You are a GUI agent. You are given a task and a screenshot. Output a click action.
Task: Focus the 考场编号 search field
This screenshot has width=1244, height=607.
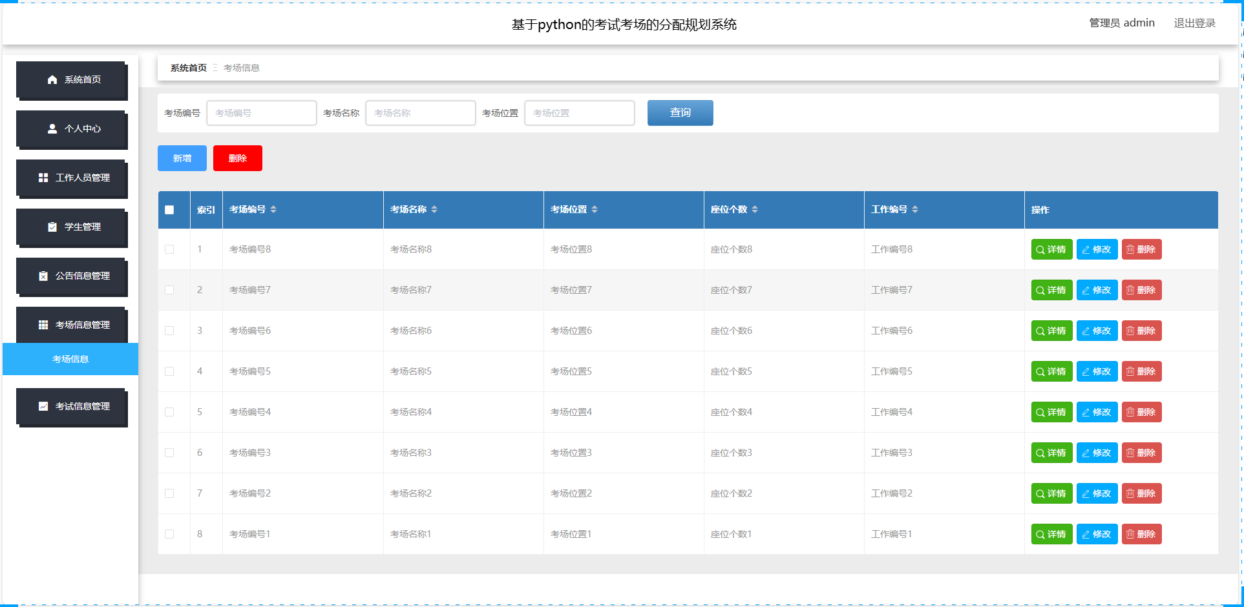pyautogui.click(x=262, y=113)
